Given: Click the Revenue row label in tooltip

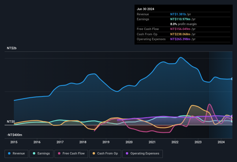Looking at the screenshot, I should pos(143,14).
